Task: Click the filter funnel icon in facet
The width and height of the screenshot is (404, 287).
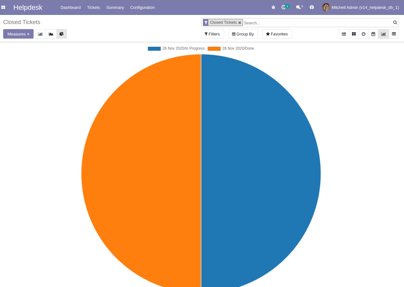Action: pyautogui.click(x=206, y=22)
